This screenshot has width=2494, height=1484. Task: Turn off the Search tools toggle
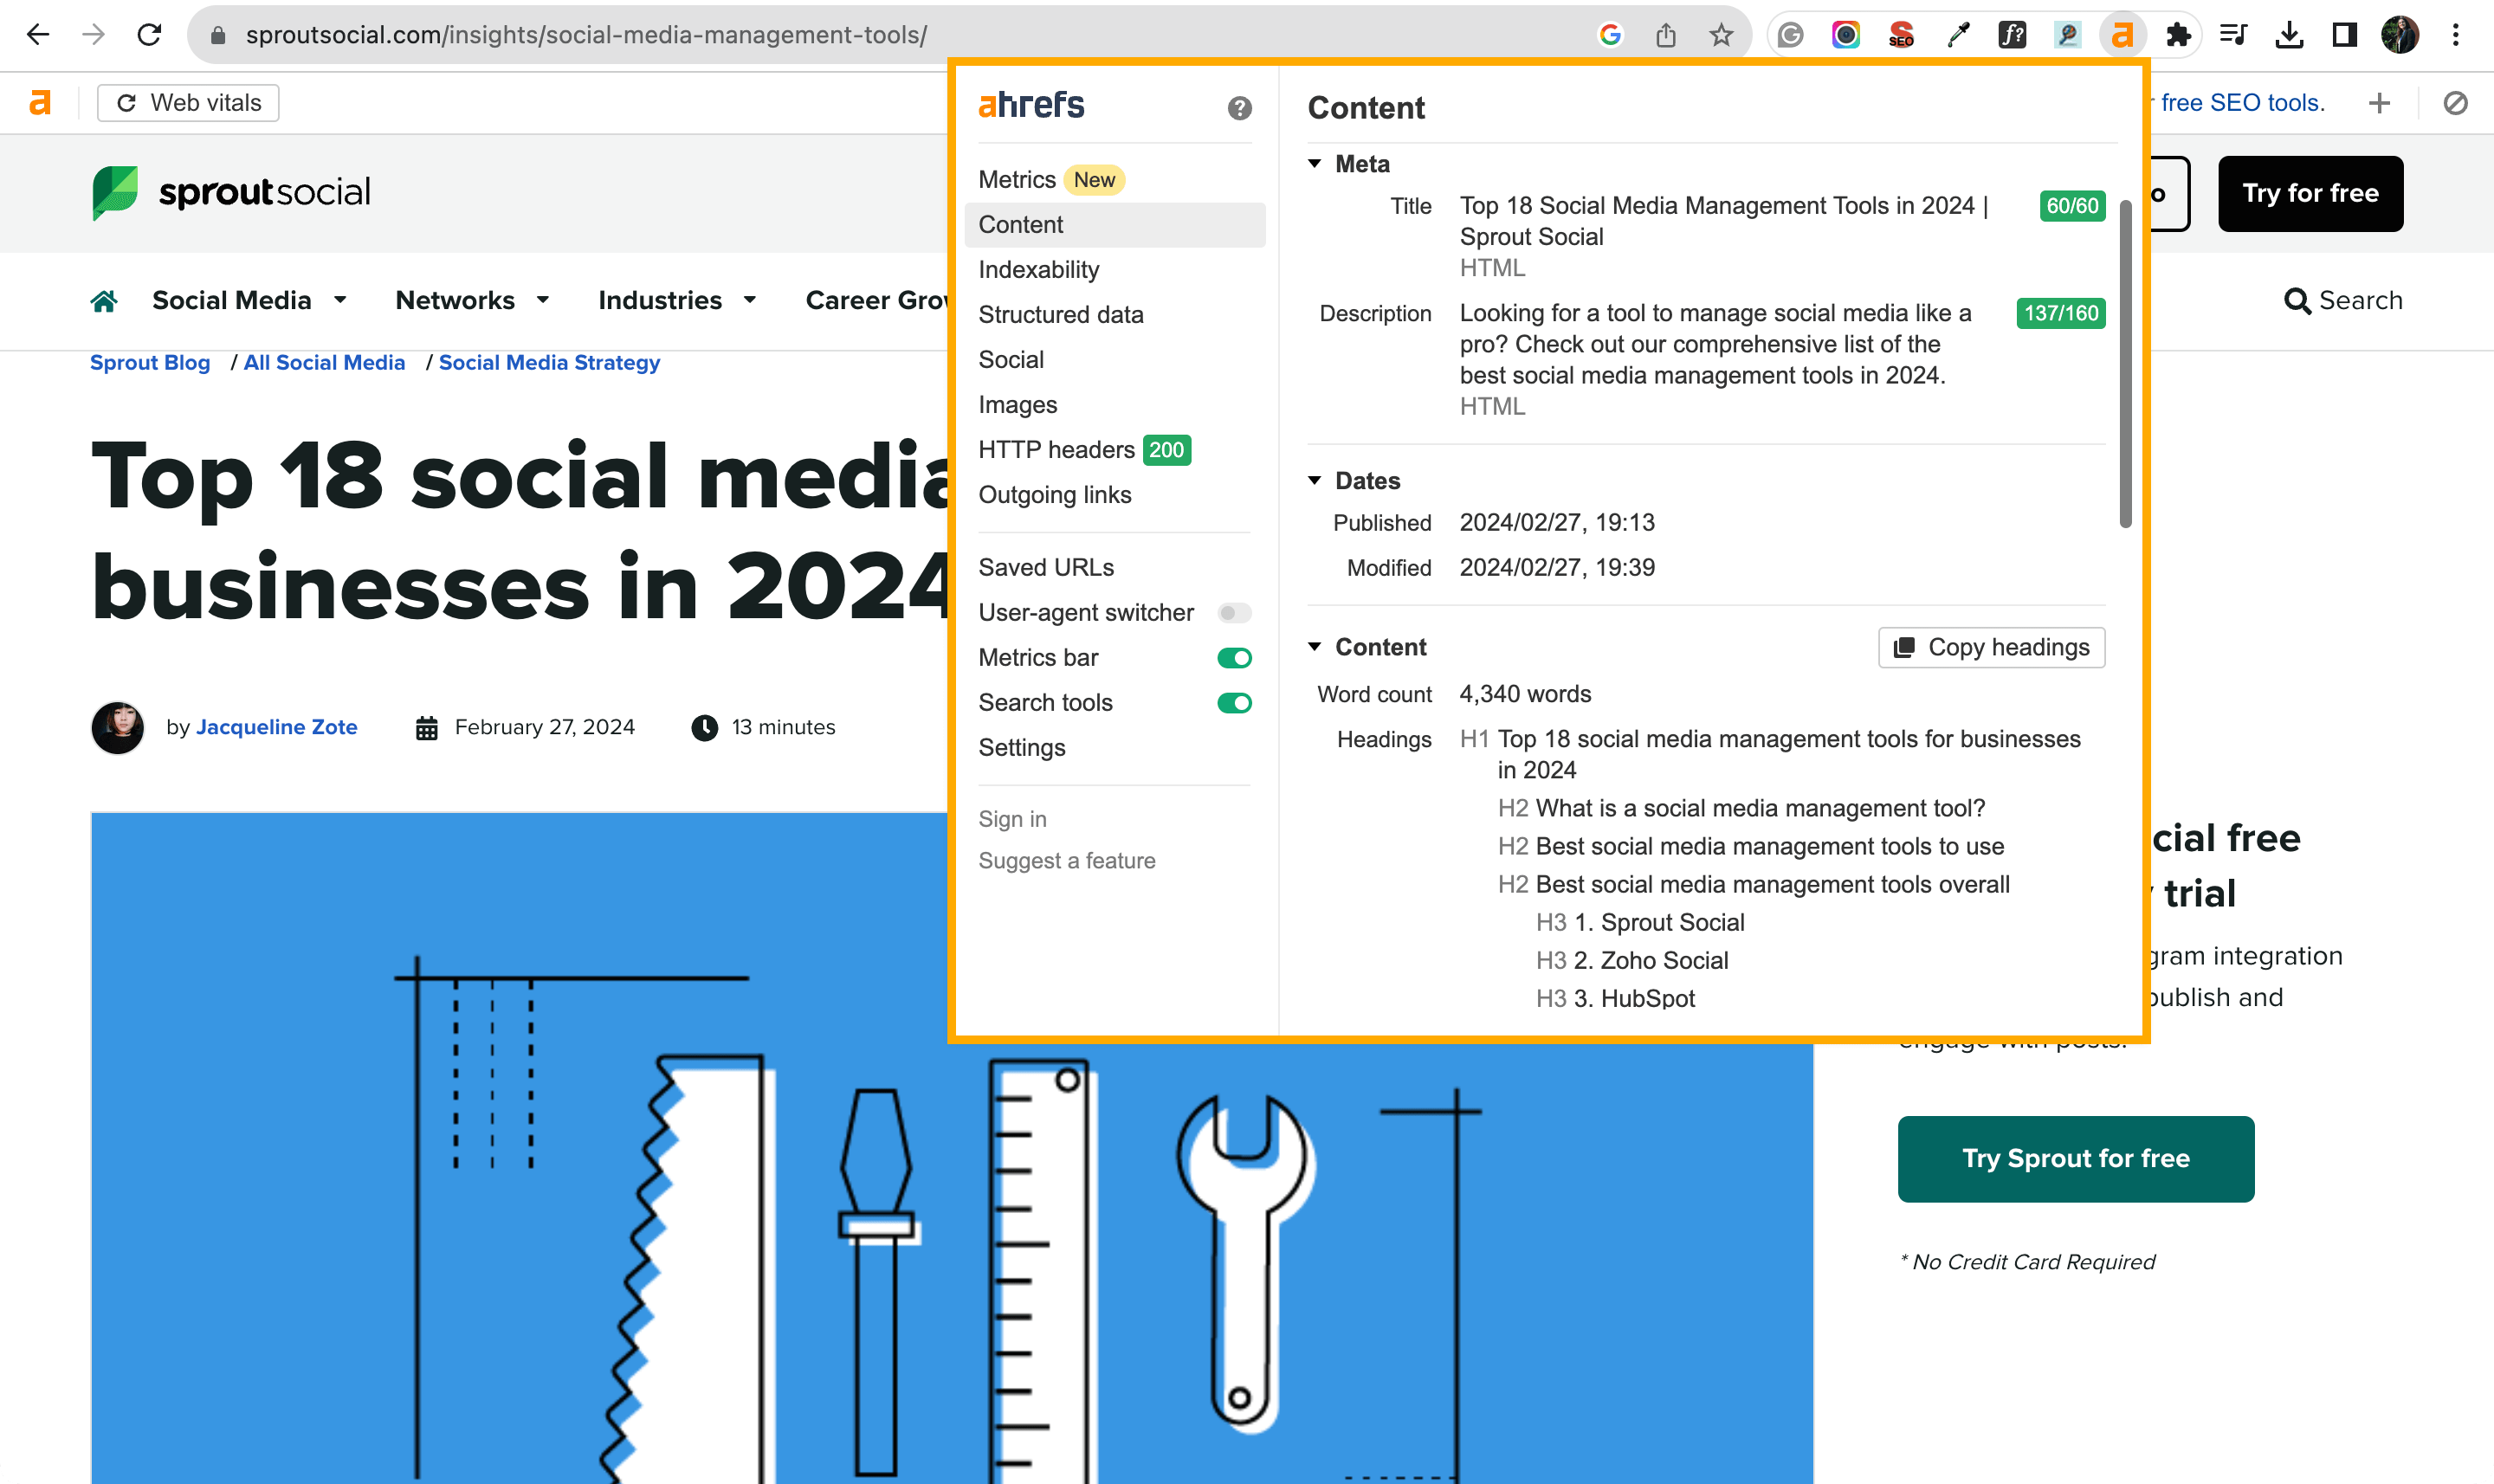tap(1234, 702)
